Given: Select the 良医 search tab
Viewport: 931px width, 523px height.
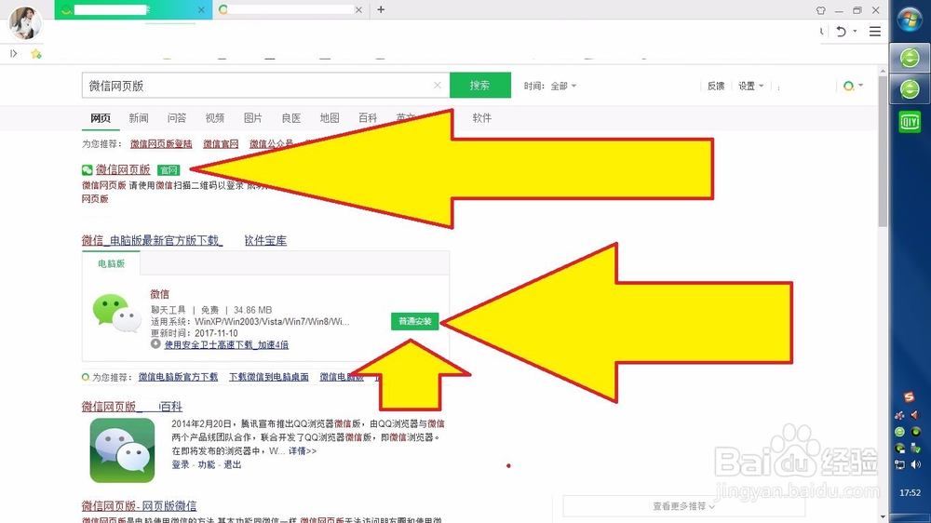Looking at the screenshot, I should [290, 118].
